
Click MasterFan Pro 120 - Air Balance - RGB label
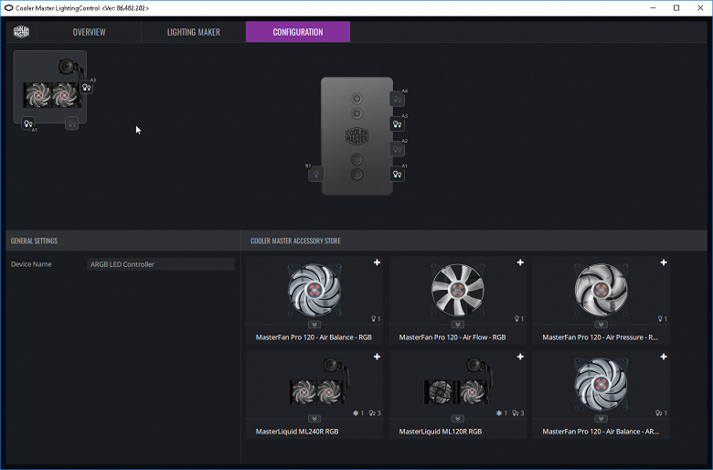point(314,337)
